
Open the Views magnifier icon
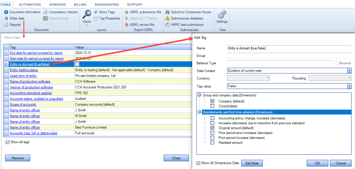coord(86,14)
